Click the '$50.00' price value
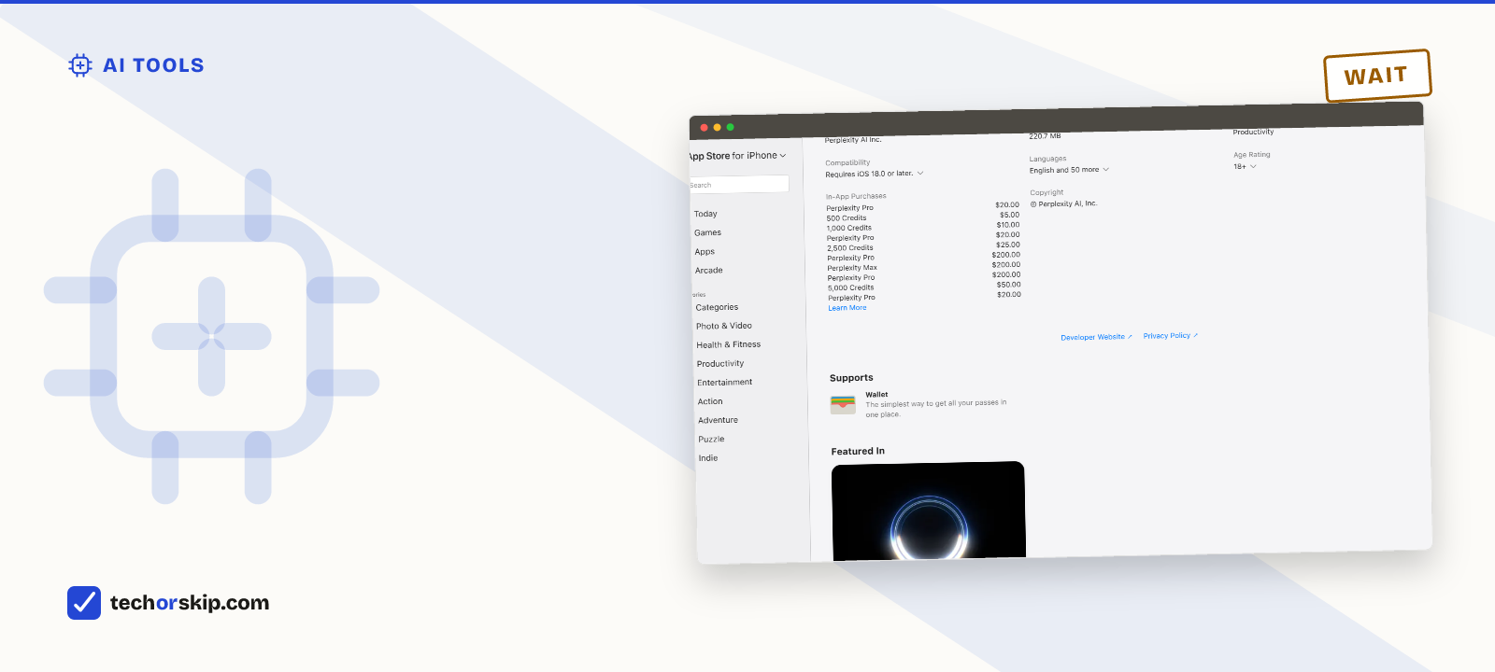 coord(1009,285)
